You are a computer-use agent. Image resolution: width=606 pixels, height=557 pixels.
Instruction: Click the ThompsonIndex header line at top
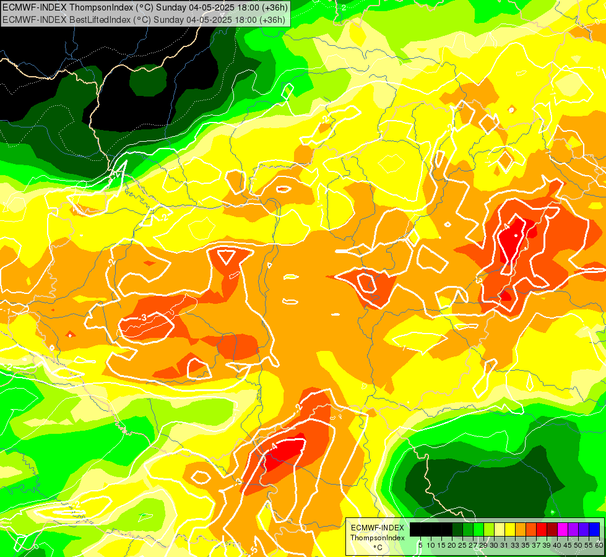point(145,7)
